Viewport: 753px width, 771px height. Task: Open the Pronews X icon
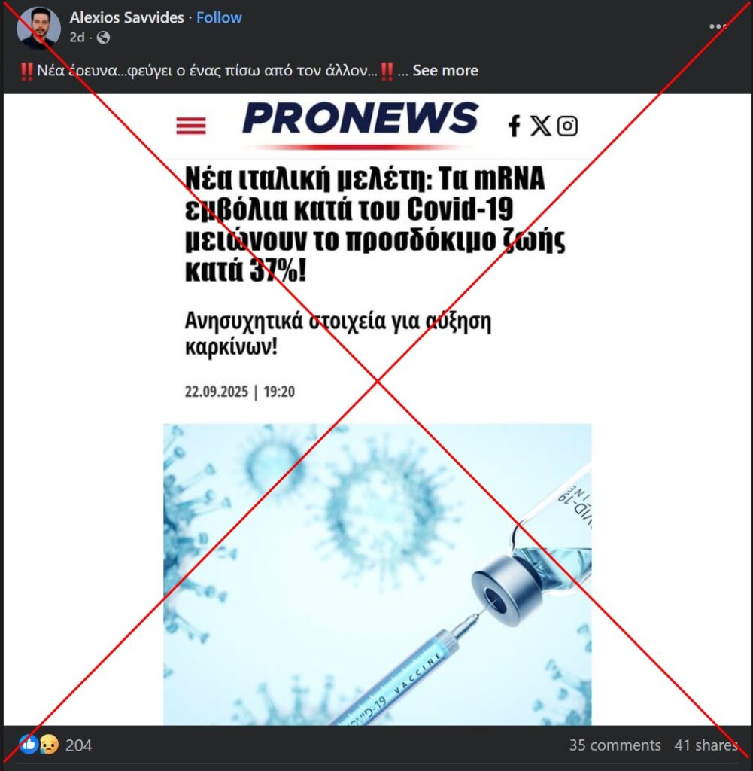tap(540, 126)
